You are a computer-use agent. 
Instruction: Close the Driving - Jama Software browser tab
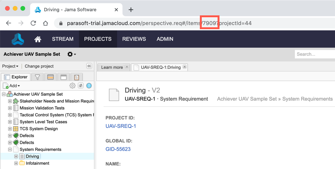point(116,10)
